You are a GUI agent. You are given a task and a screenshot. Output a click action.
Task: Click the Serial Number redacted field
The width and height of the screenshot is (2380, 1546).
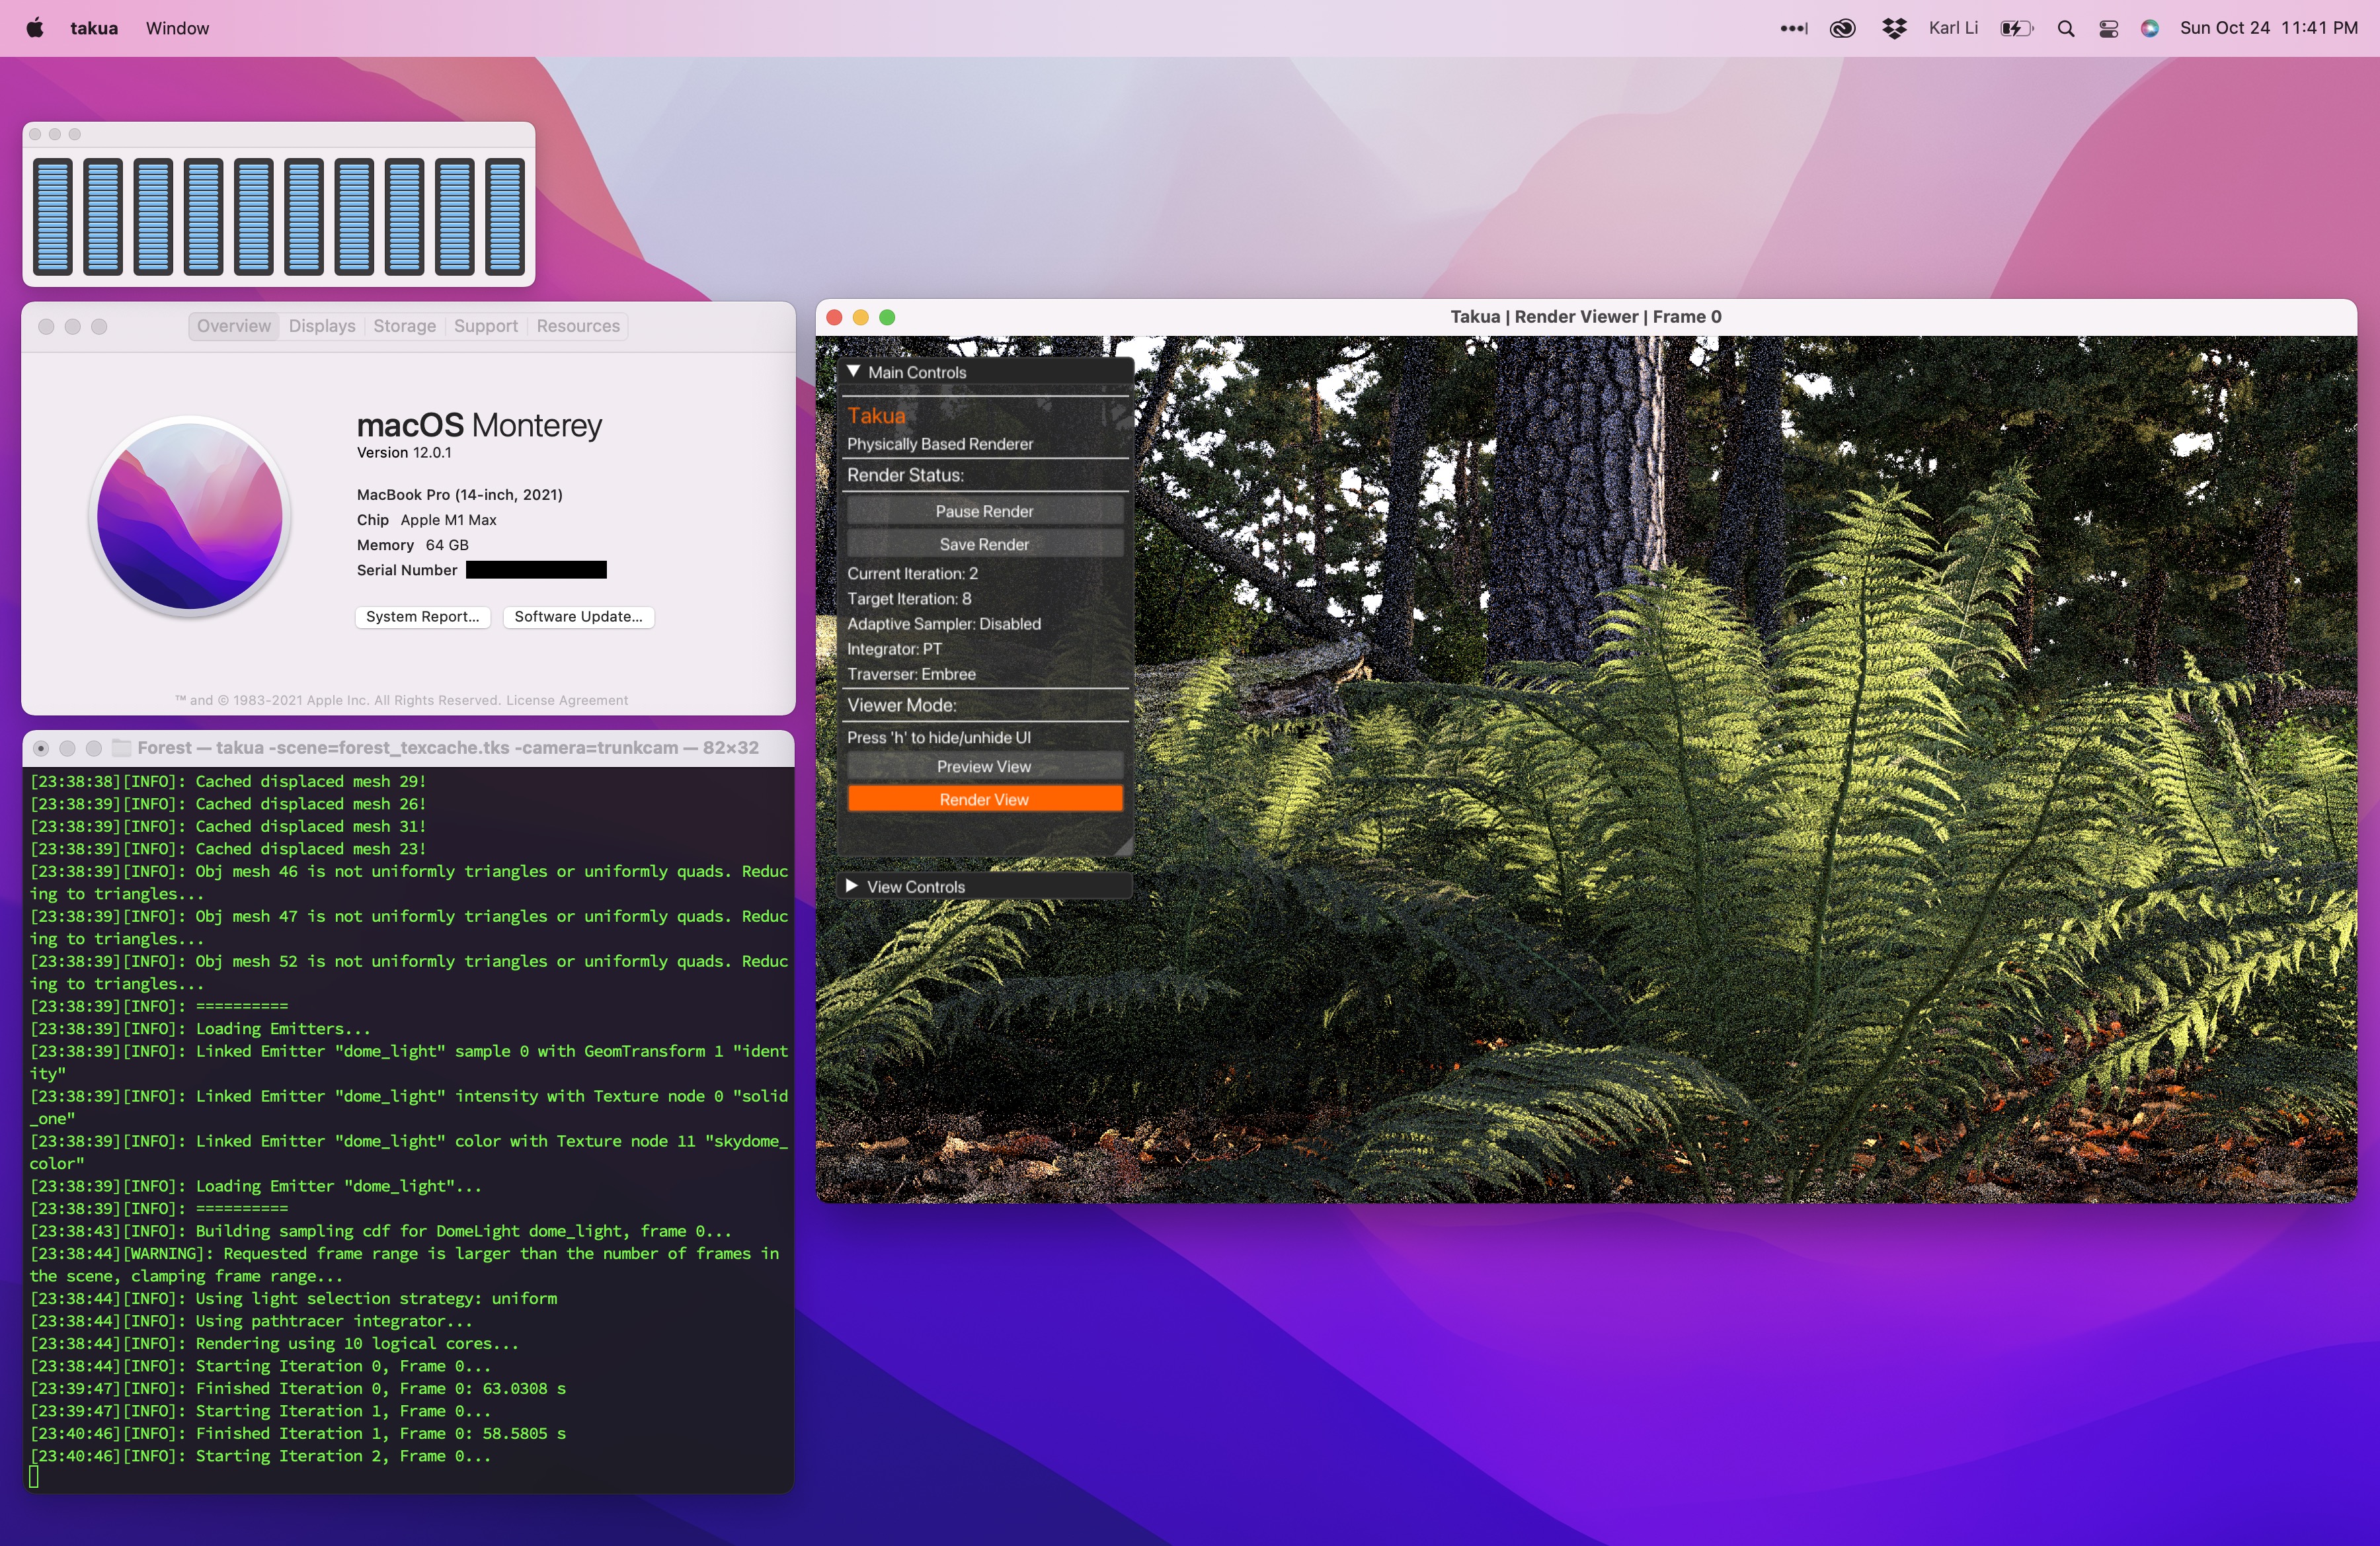tap(536, 570)
